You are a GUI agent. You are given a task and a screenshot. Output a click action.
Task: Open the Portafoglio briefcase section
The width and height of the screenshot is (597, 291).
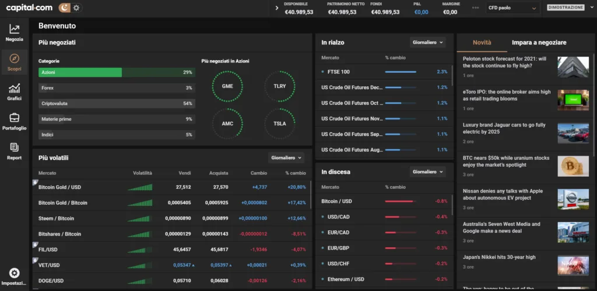click(x=14, y=121)
